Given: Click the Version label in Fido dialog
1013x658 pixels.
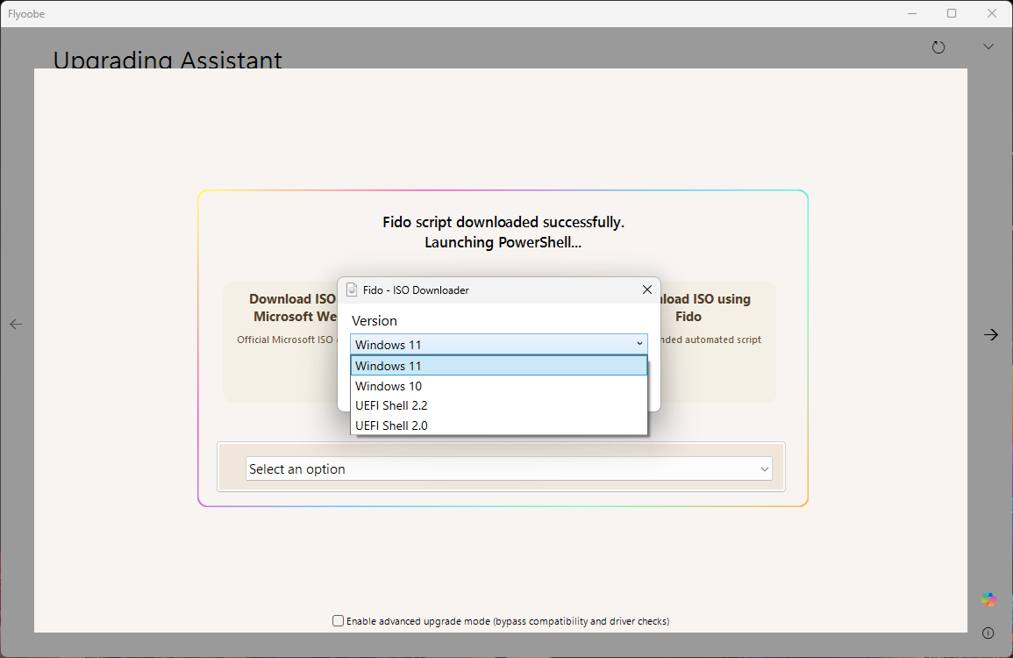Looking at the screenshot, I should pos(374,320).
